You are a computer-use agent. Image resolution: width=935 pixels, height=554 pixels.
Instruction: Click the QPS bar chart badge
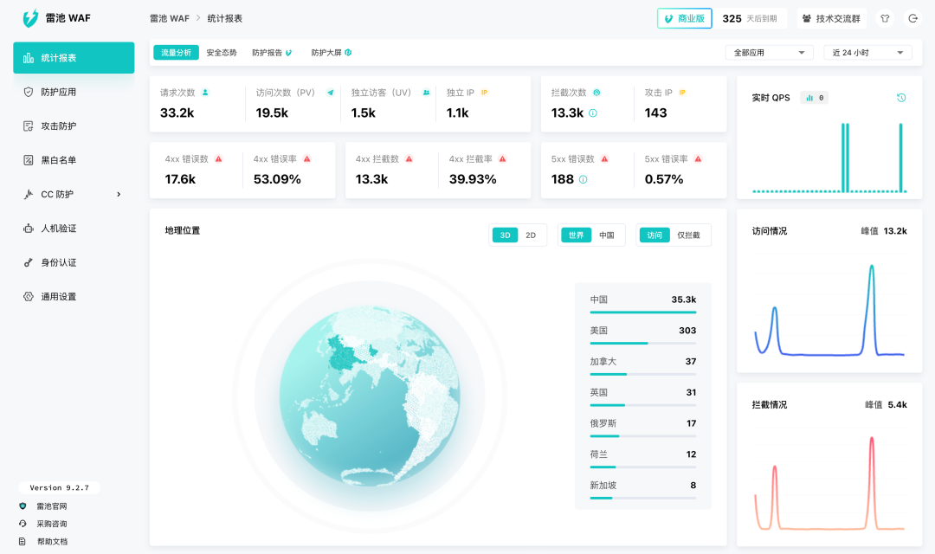pos(814,98)
